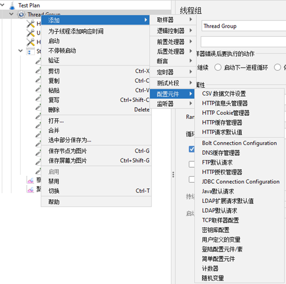286x284 pixels.
Task: Click the Thread Group name field
Action: click(x=244, y=26)
